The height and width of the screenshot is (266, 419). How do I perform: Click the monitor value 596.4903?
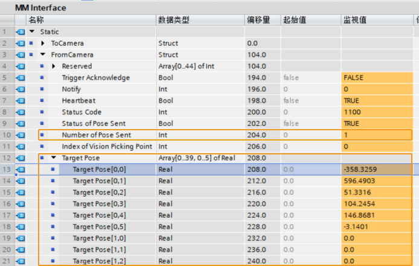pos(359,181)
